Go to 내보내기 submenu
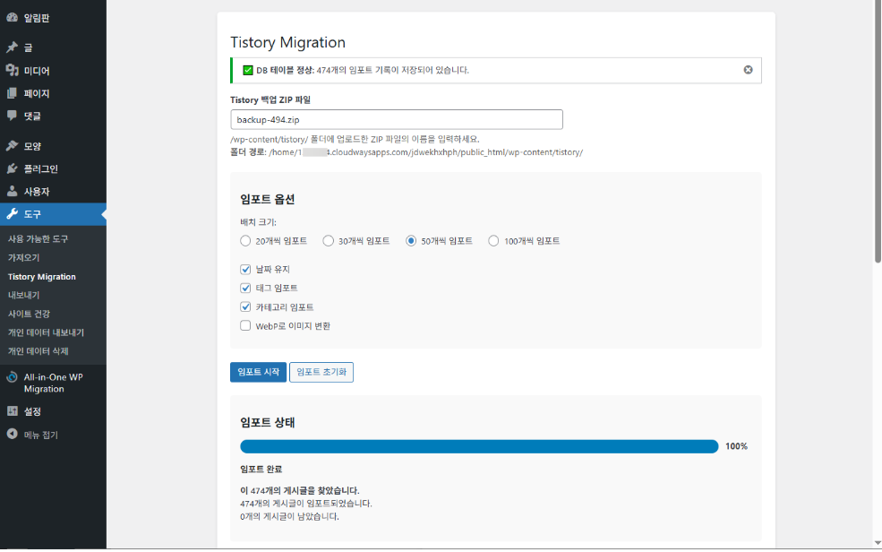882x552 pixels. pos(23,296)
